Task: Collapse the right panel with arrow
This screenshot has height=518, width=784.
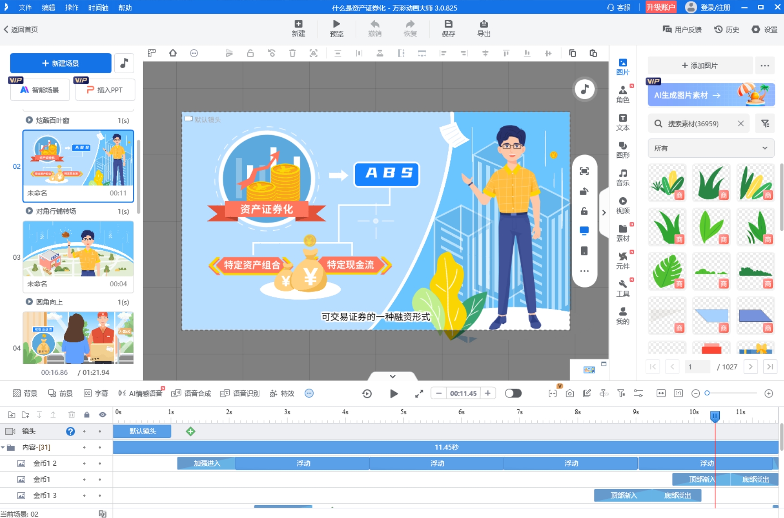Action: (604, 213)
